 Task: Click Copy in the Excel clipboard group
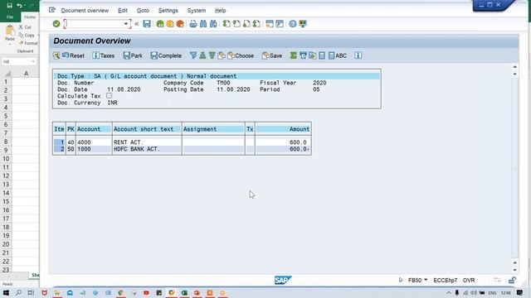point(27,35)
